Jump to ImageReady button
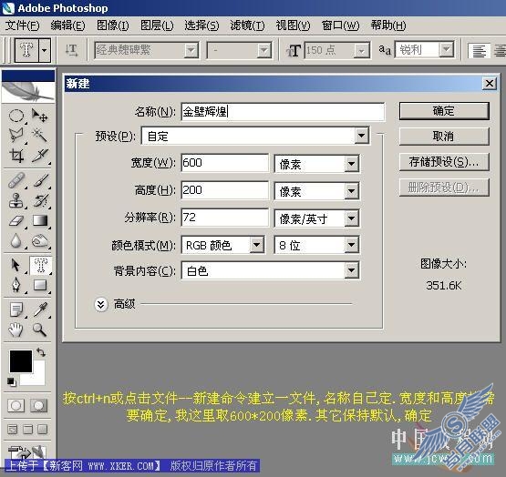 point(26,452)
